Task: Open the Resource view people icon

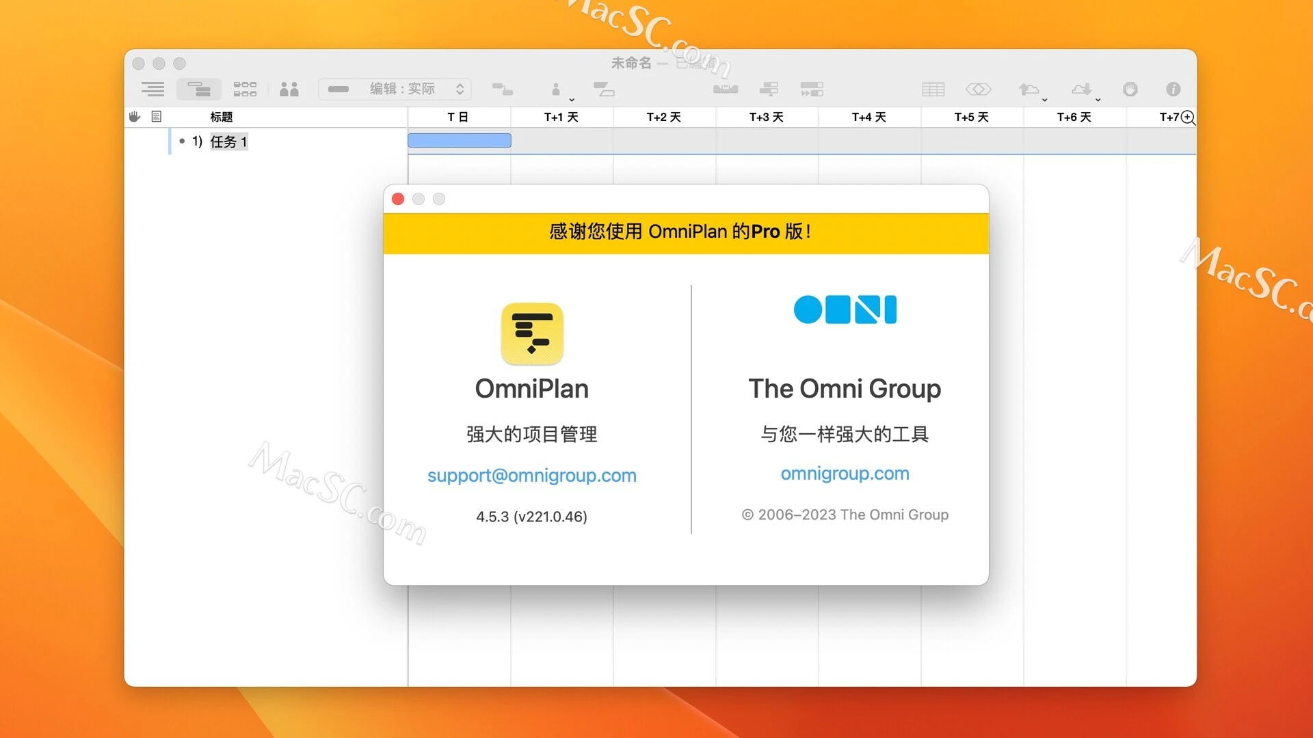Action: [289, 89]
